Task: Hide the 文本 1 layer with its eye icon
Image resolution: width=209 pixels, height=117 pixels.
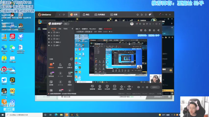Action: point(49,39)
